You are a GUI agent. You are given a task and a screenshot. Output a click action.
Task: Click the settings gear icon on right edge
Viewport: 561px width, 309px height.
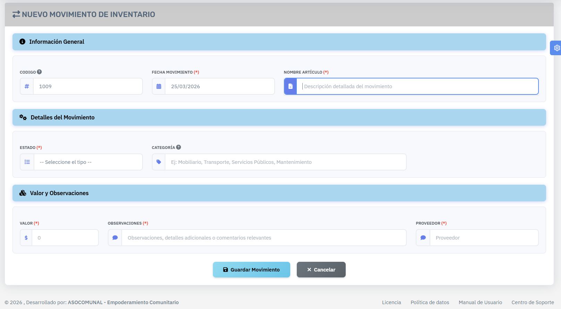[557, 48]
